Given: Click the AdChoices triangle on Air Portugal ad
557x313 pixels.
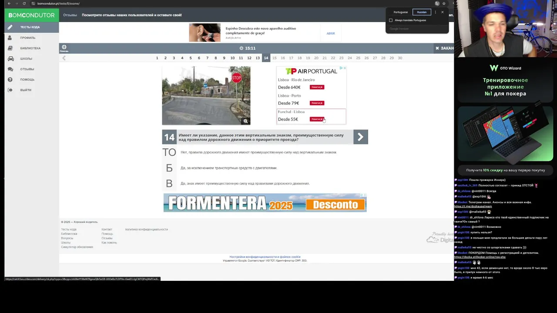Looking at the screenshot, I should (x=341, y=68).
